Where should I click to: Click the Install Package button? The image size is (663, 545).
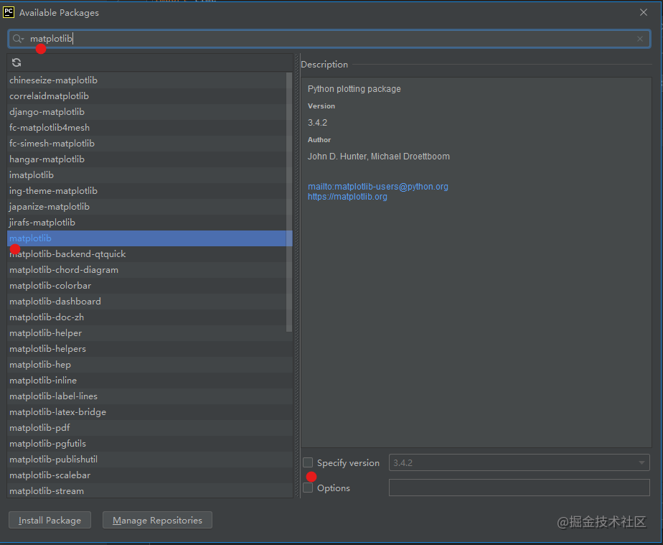[50, 520]
